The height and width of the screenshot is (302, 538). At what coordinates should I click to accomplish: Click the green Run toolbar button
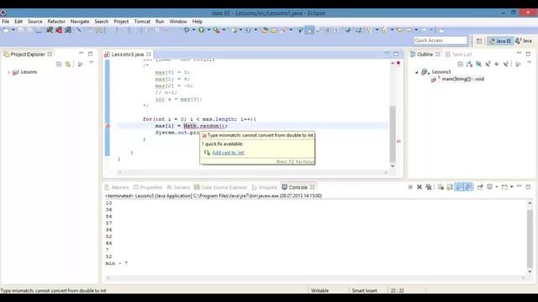pos(202,30)
